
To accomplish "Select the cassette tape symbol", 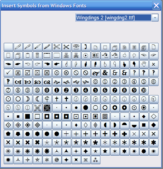I will [x=95, y=55].
